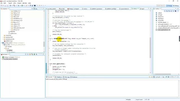Maximize the Explorer panel
This screenshot has width=180, height=101.
click(x=43, y=9)
